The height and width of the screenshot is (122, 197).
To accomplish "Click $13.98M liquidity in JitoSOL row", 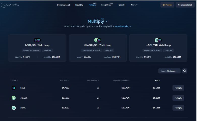I will click(126, 98).
